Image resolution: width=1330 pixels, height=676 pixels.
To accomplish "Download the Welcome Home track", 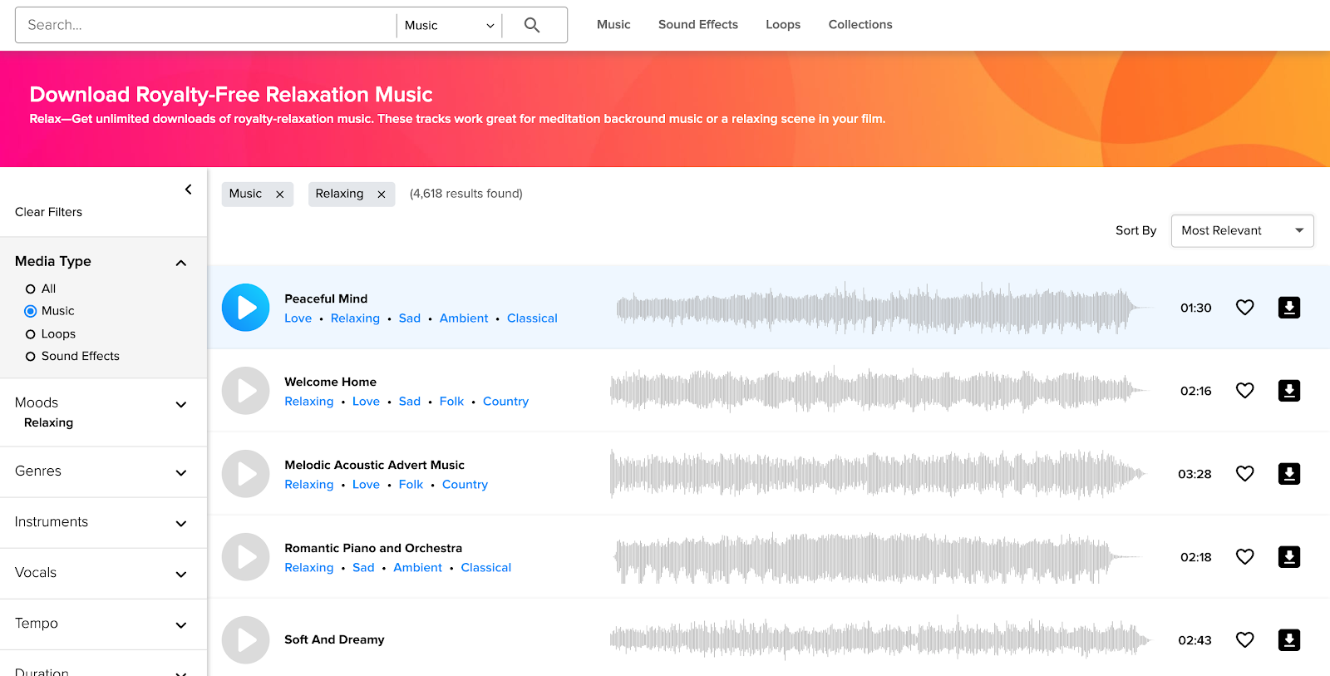I will point(1289,391).
